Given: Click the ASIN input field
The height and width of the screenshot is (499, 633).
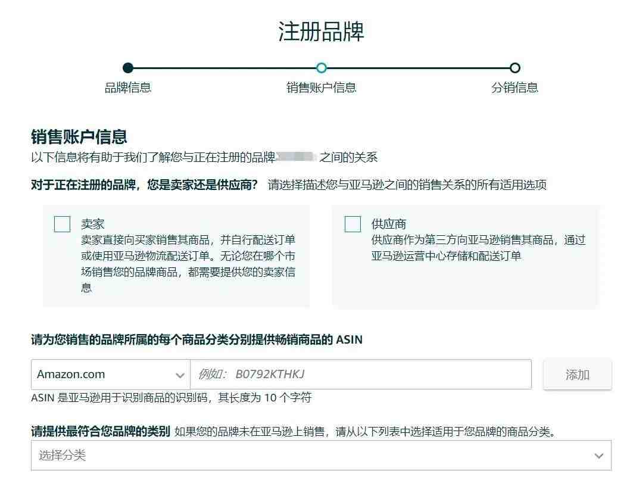Looking at the screenshot, I should tap(361, 374).
